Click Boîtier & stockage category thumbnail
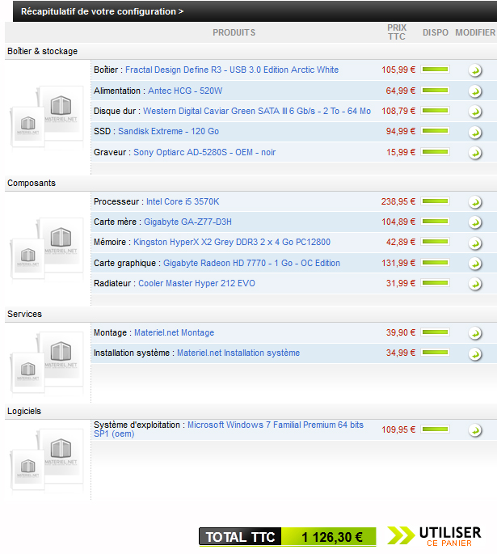 pyautogui.click(x=47, y=118)
